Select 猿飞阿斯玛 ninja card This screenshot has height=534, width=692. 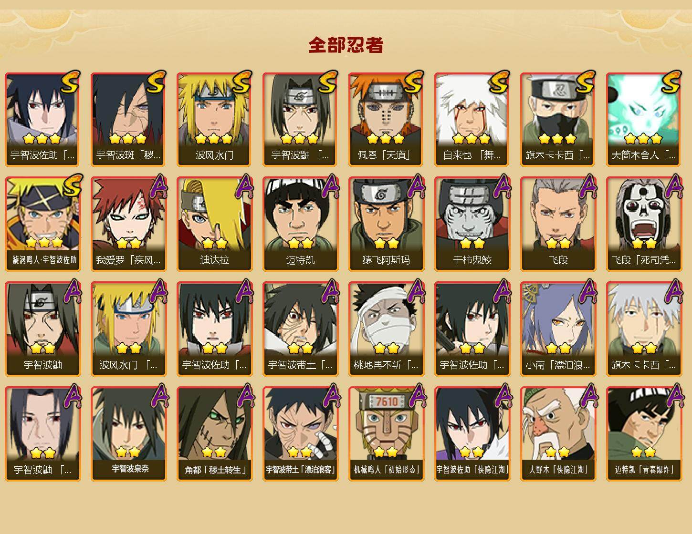[386, 224]
